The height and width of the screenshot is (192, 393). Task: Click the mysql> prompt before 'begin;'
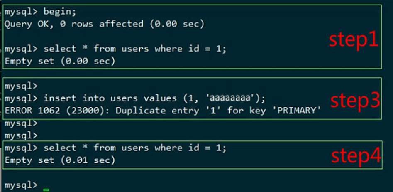tap(21, 12)
